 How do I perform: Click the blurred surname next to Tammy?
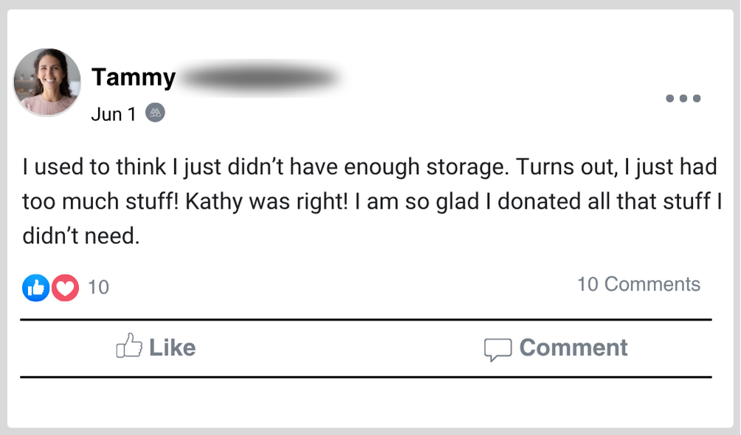tap(260, 77)
